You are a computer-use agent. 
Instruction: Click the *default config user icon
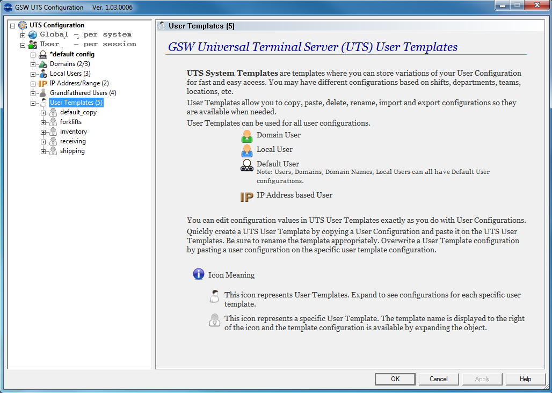click(43, 55)
